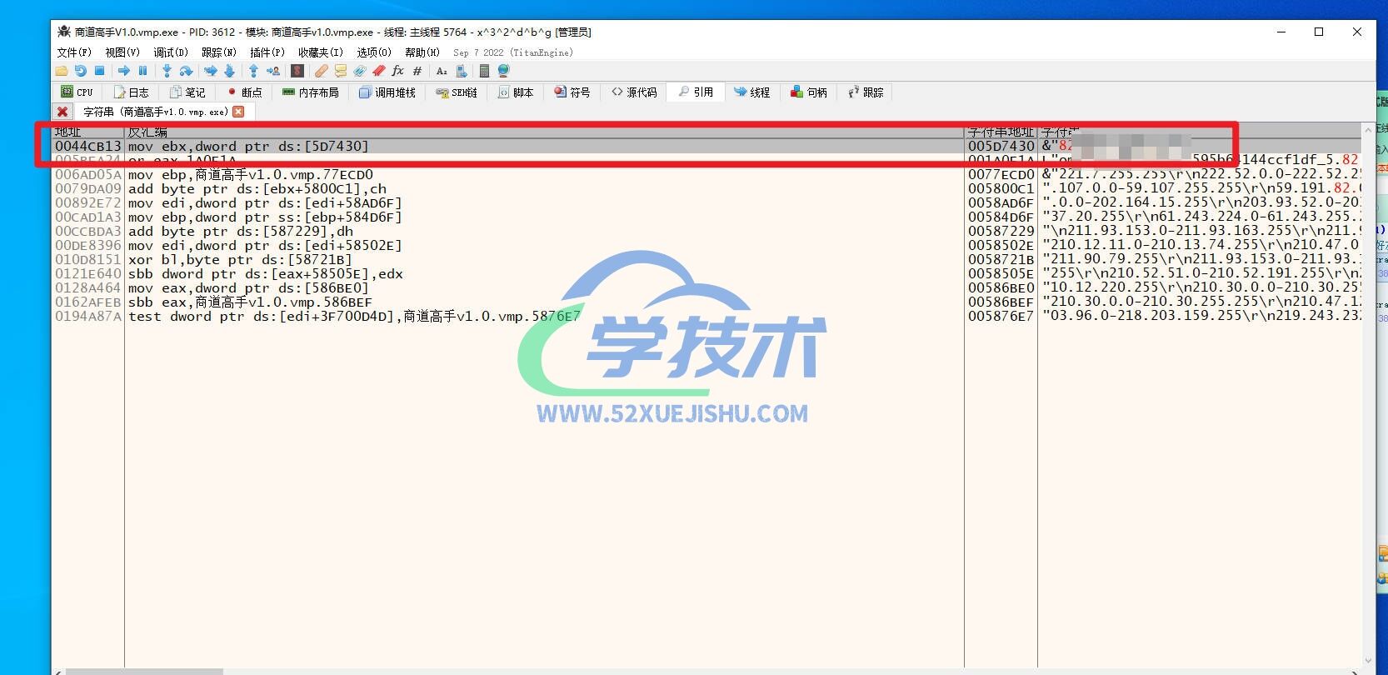Switch to the 断点 breakpoints tab
Image resolution: width=1388 pixels, height=675 pixels.
(244, 92)
